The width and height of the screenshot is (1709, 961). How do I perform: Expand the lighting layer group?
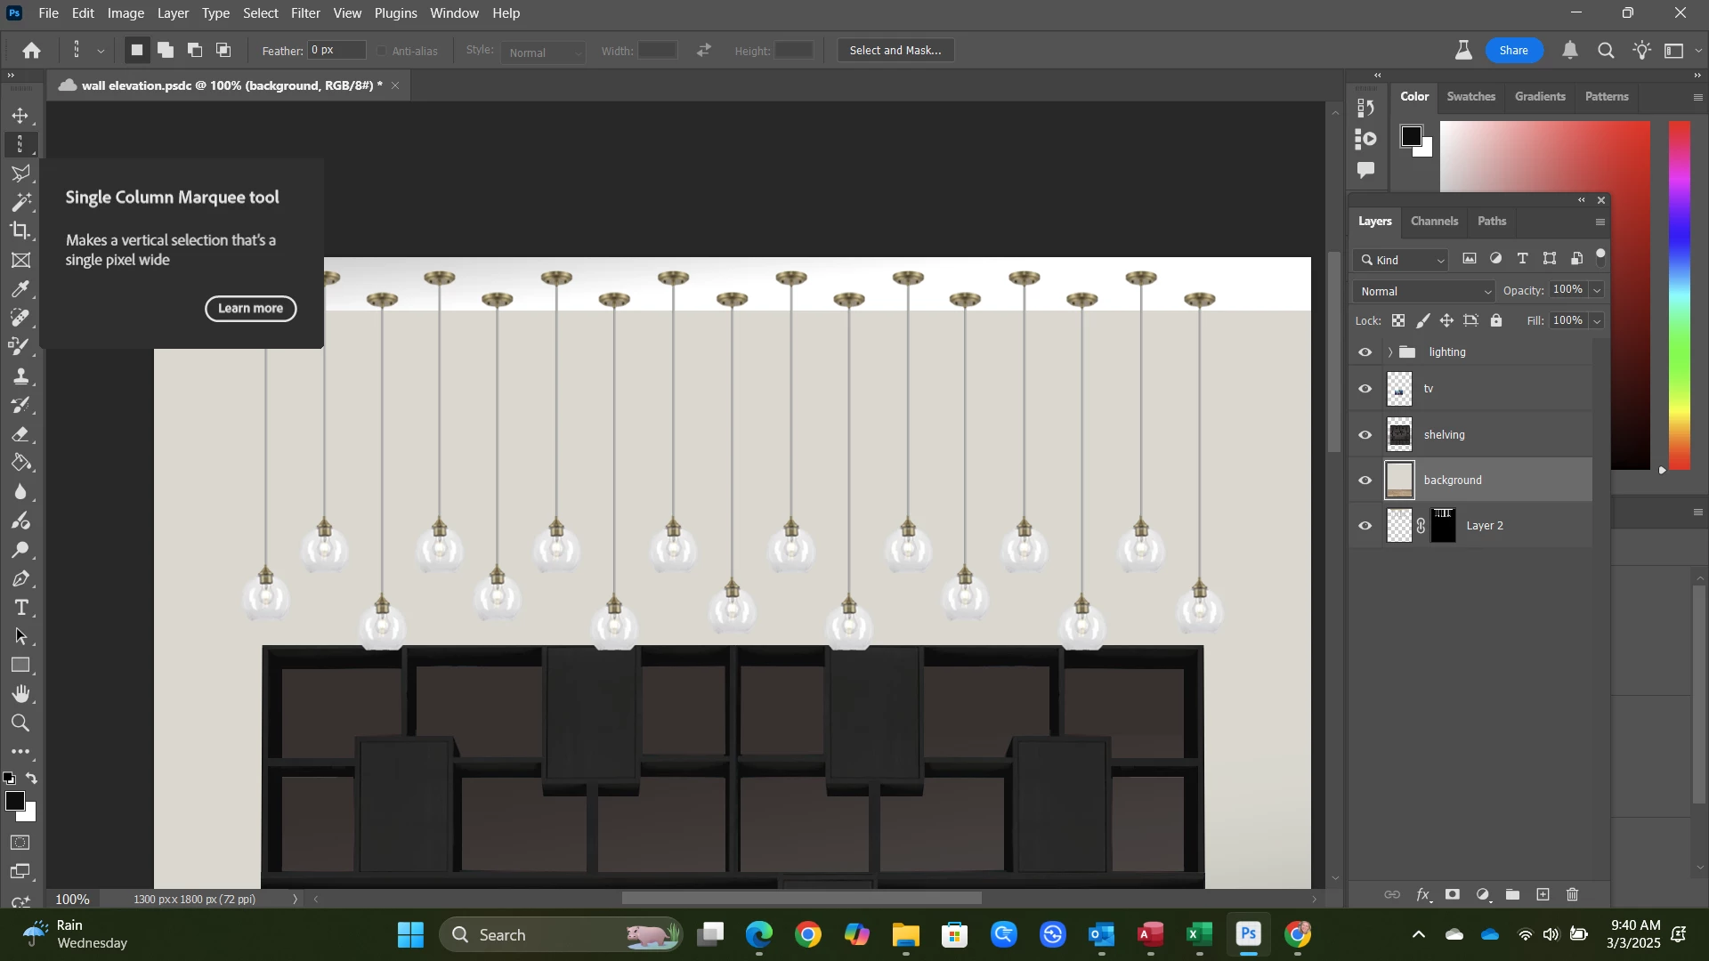coord(1389,352)
